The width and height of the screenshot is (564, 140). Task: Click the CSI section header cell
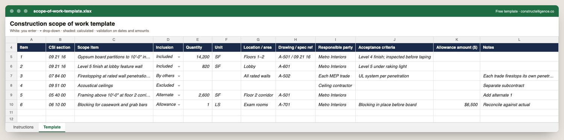60,48
